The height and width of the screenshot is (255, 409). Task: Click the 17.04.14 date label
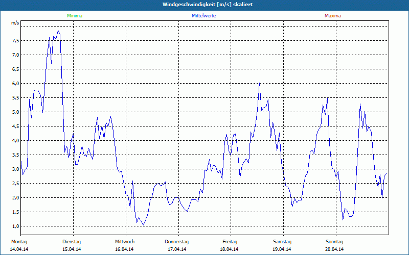177,249
